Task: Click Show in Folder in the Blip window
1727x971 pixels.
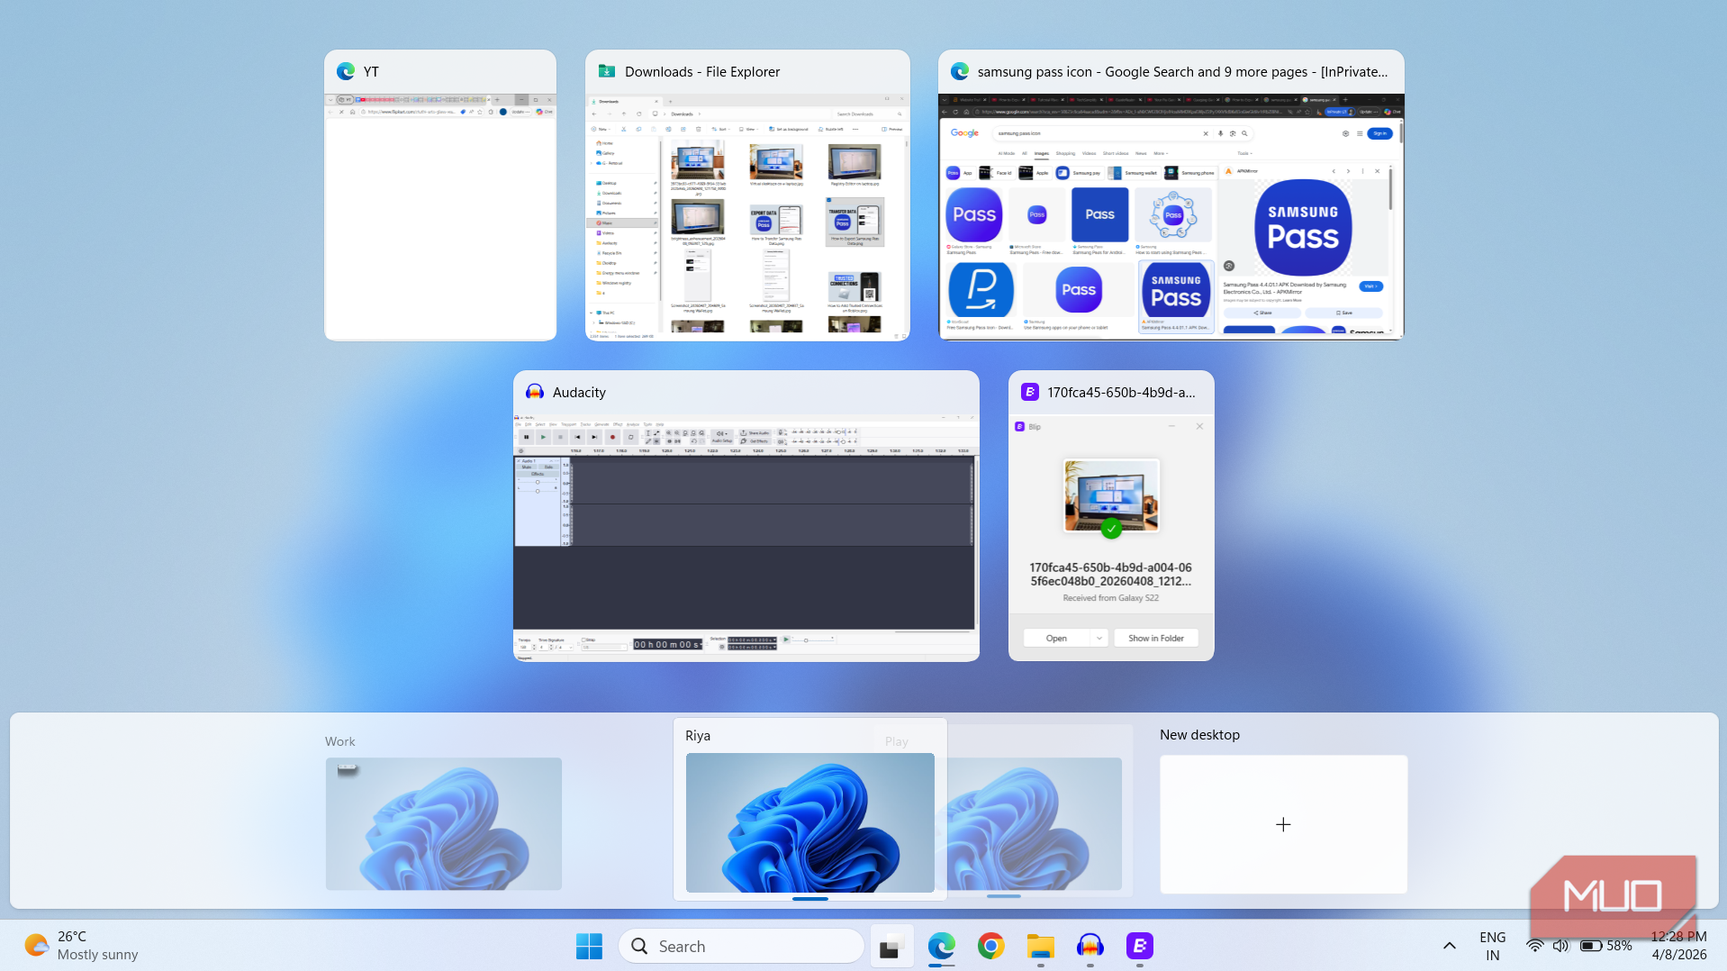Action: [x=1156, y=638]
